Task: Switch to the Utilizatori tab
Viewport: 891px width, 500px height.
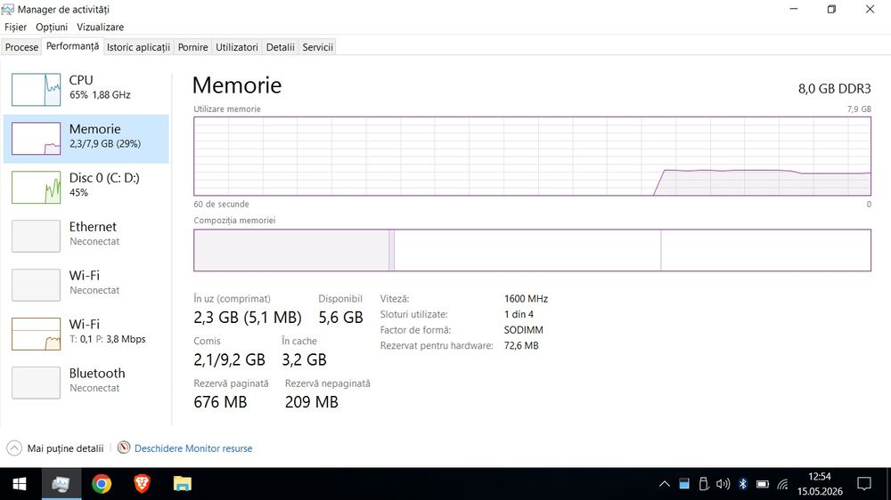Action: point(236,47)
